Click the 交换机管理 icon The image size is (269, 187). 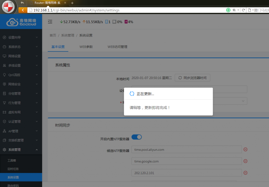tap(4, 140)
